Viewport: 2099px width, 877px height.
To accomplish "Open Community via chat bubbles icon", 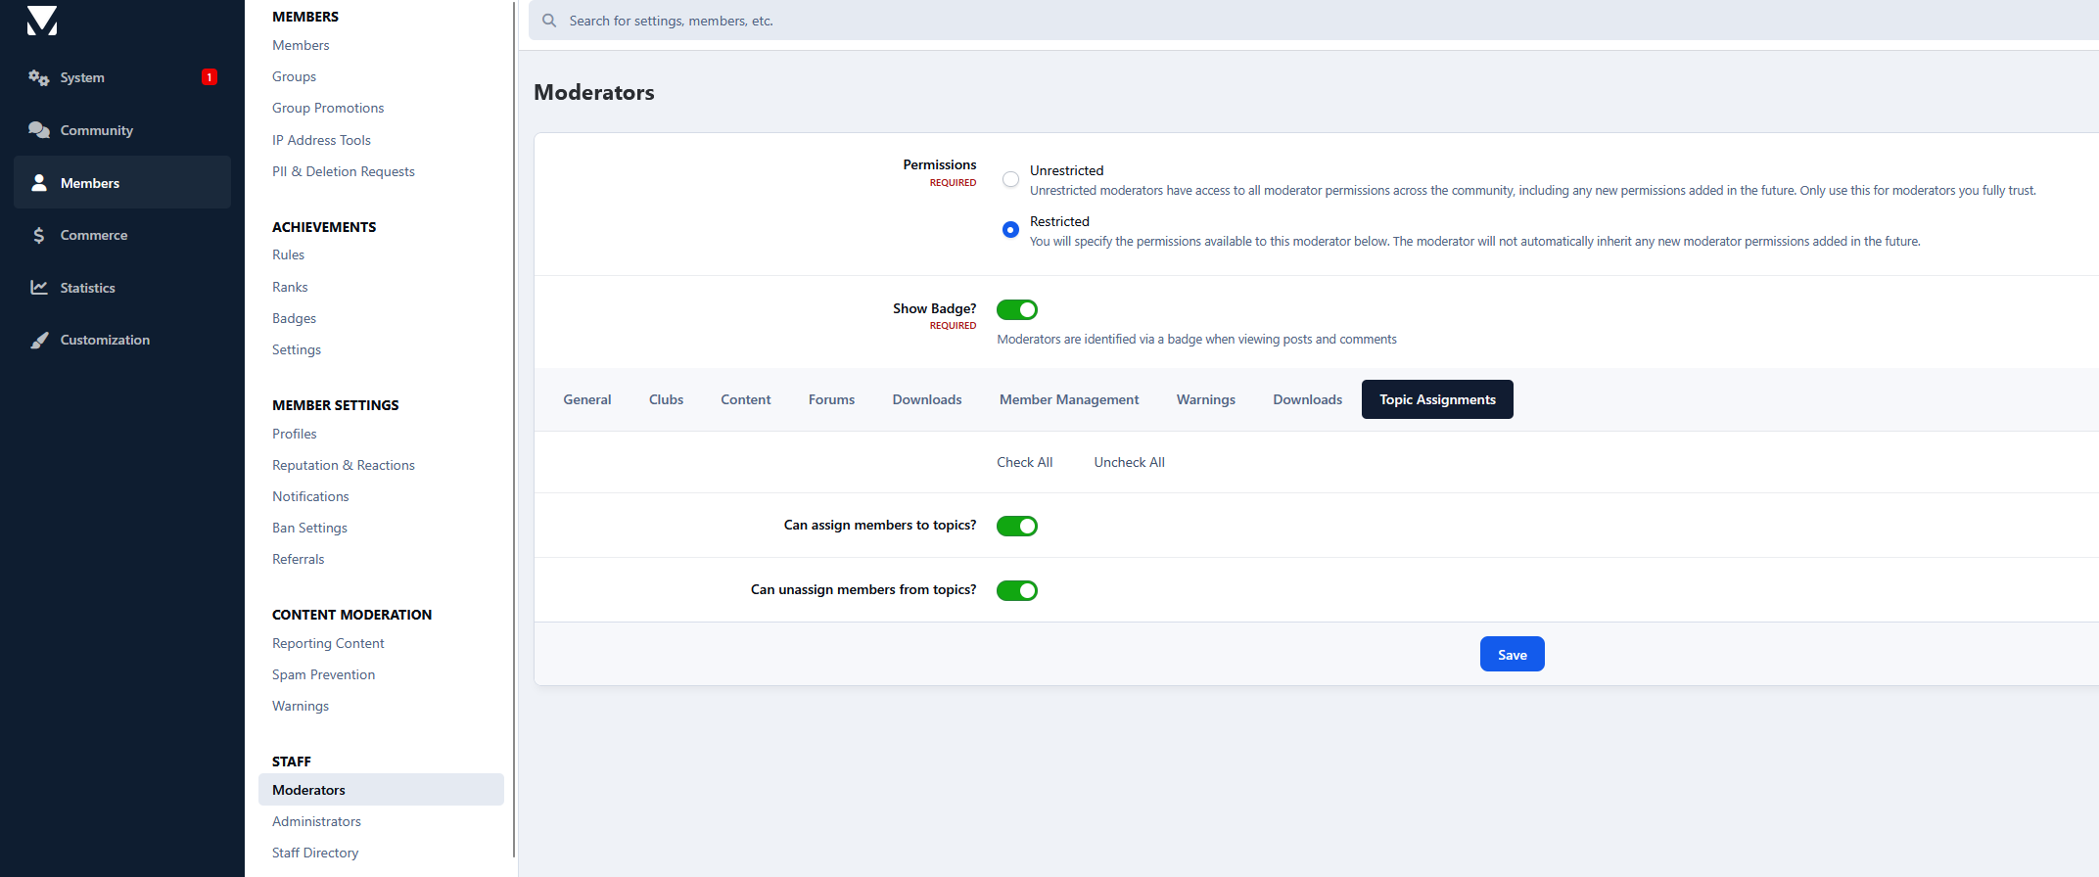I will [39, 130].
